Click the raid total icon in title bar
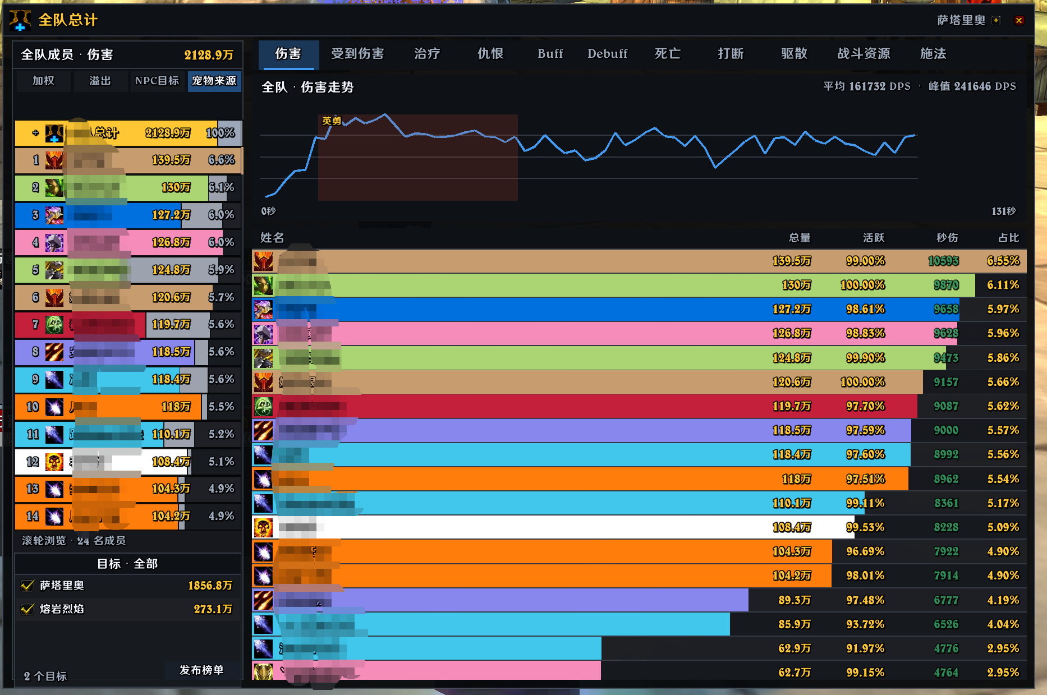Viewport: 1047px width, 695px height. (x=20, y=20)
